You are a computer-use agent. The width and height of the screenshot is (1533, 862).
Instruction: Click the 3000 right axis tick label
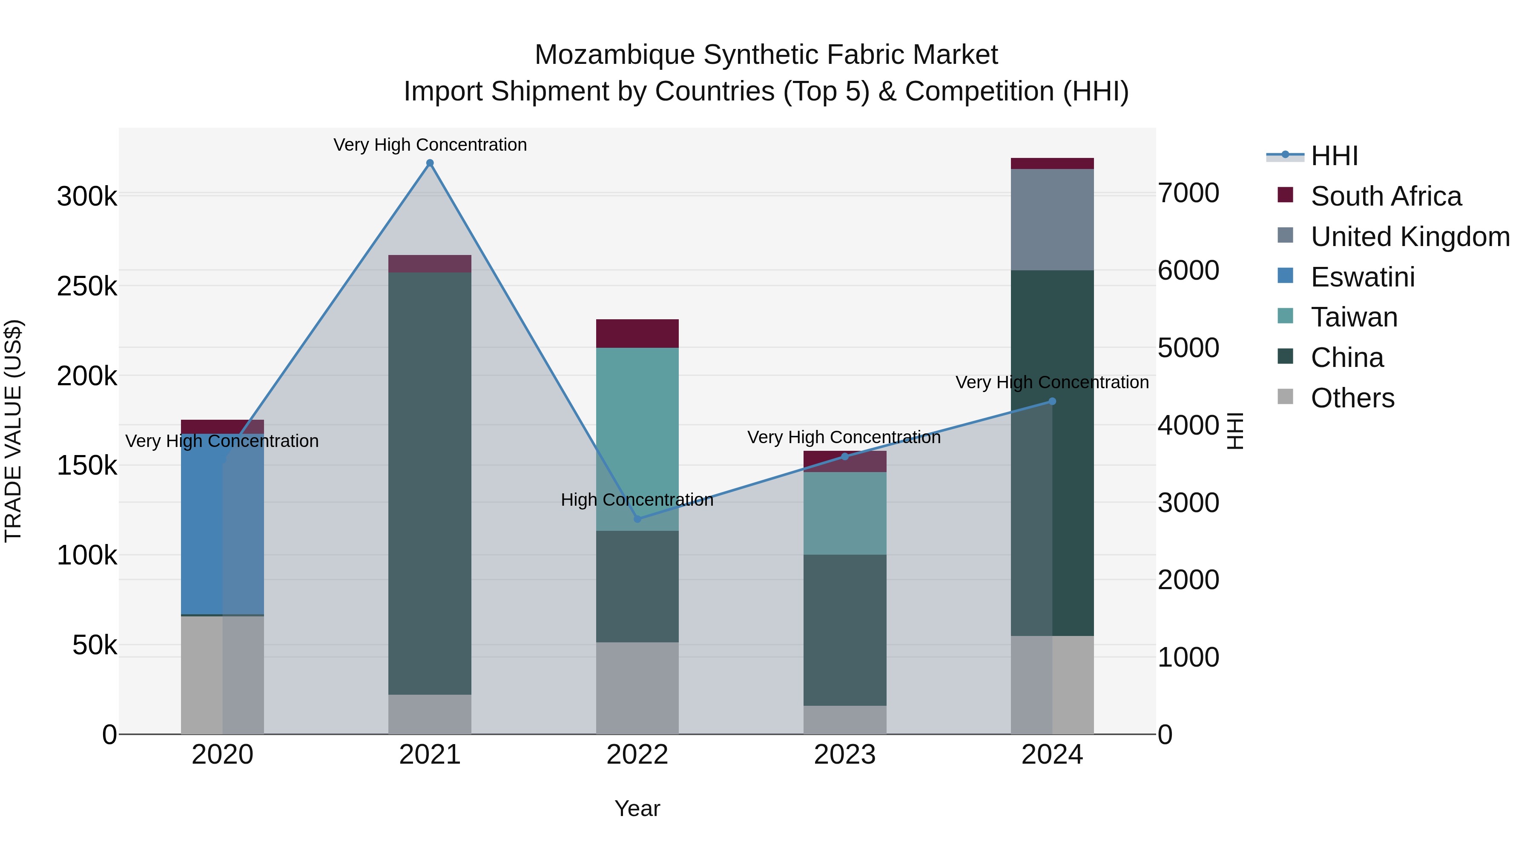1189,503
